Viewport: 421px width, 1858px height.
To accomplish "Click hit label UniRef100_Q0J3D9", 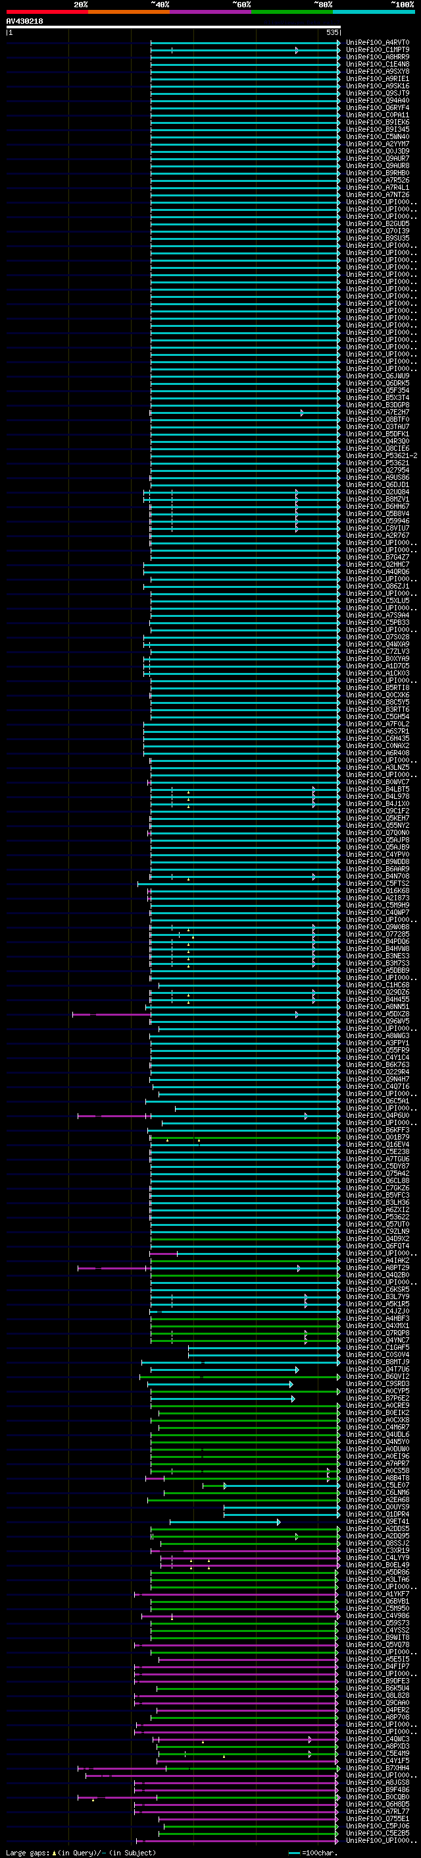I will 378,151.
